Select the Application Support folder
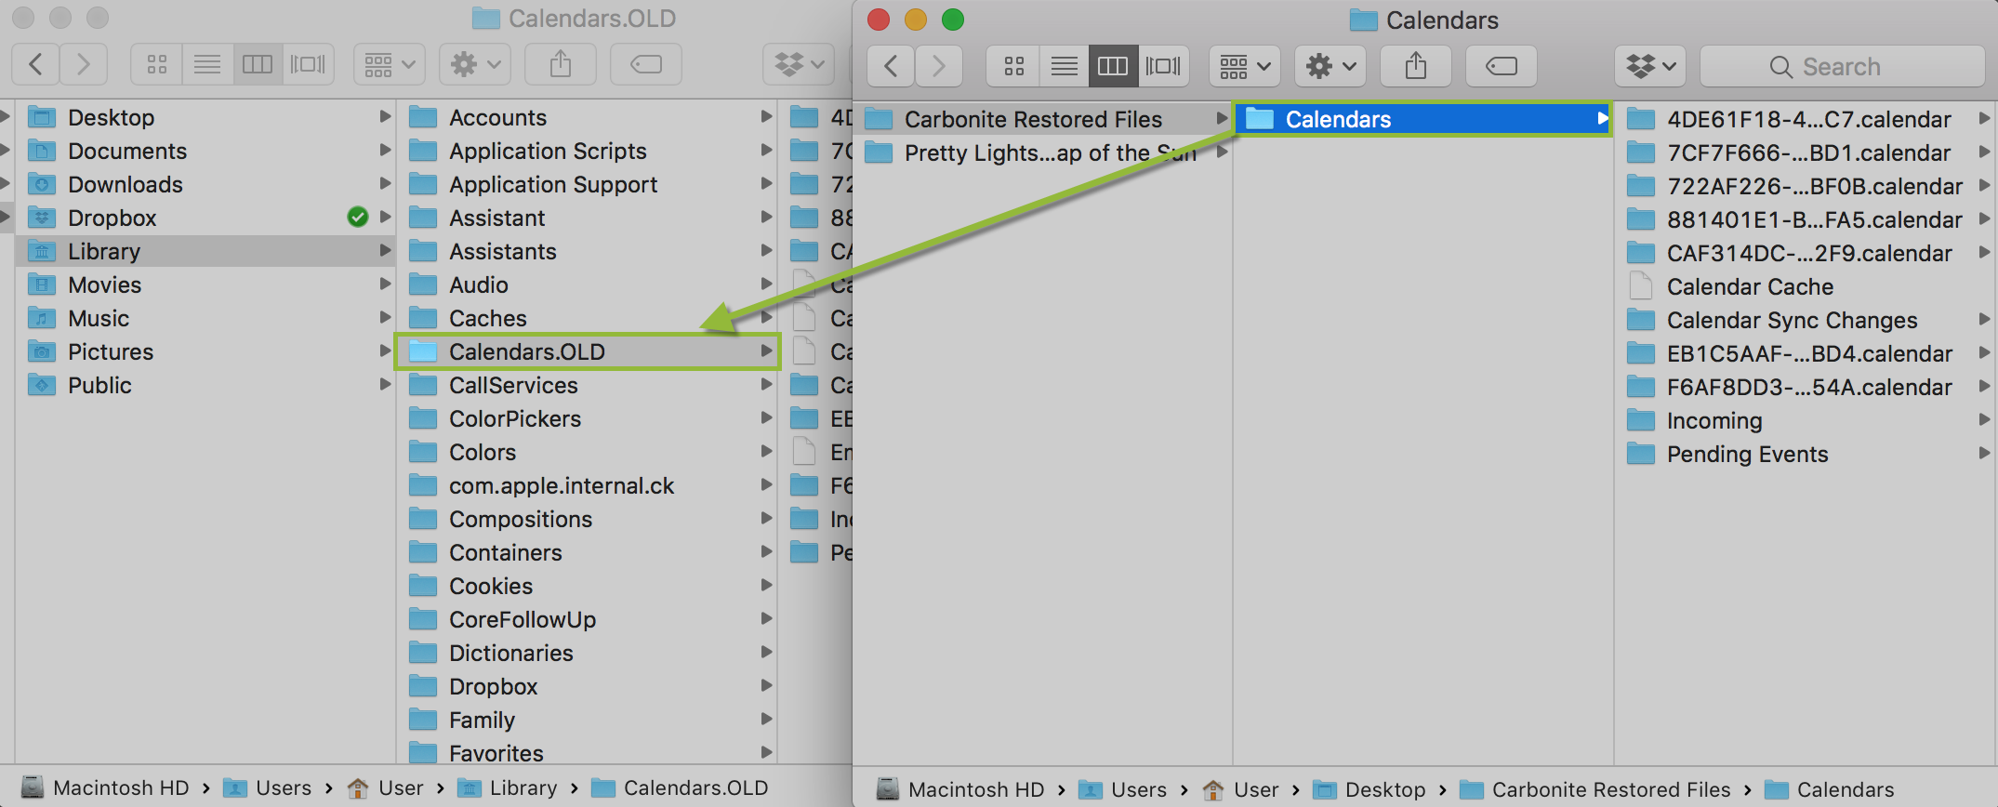This screenshot has height=807, width=1998. (588, 184)
